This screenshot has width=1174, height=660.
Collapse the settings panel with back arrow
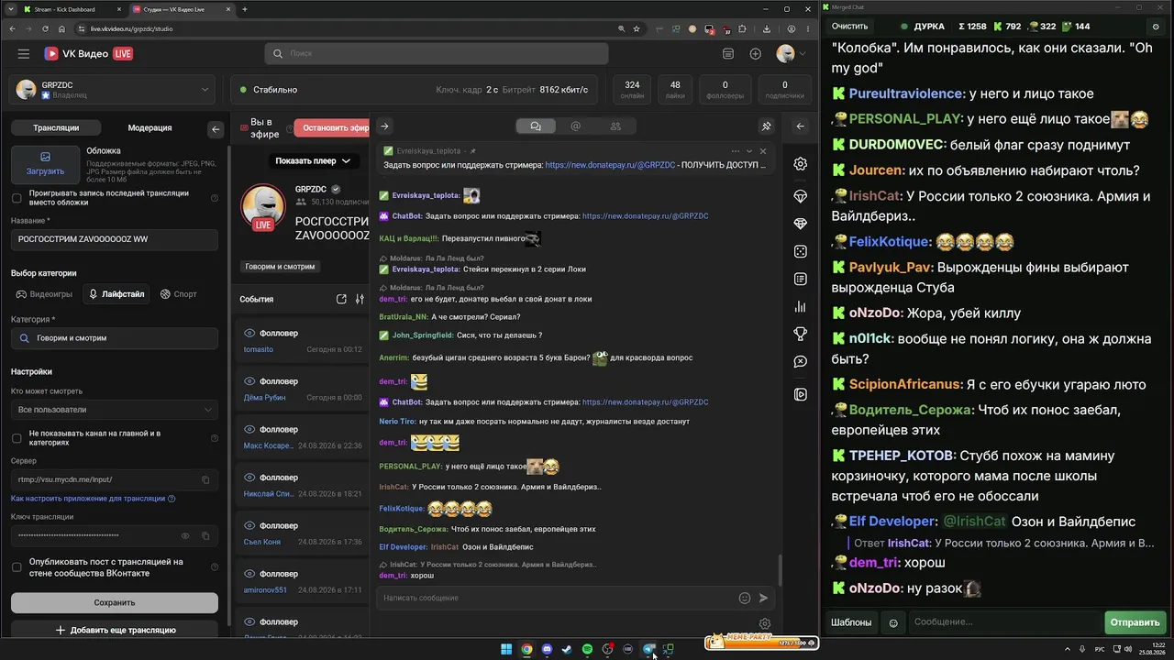pos(216,129)
